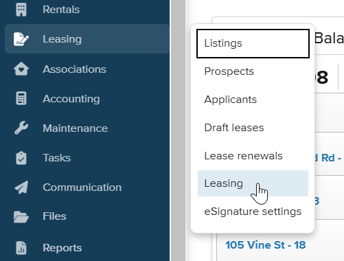Choose Listings from the Leasing submenu
The image size is (344, 261).
[x=253, y=43]
